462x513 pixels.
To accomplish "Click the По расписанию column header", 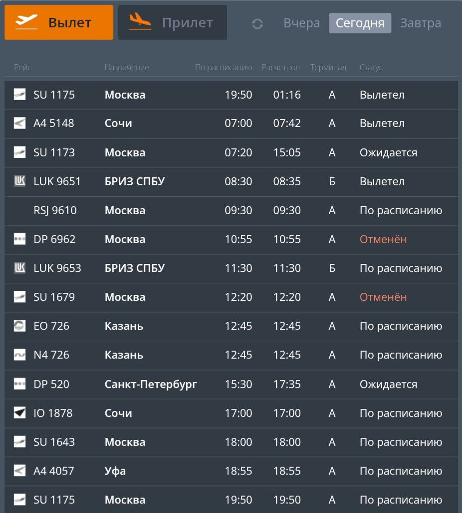I will coord(224,67).
